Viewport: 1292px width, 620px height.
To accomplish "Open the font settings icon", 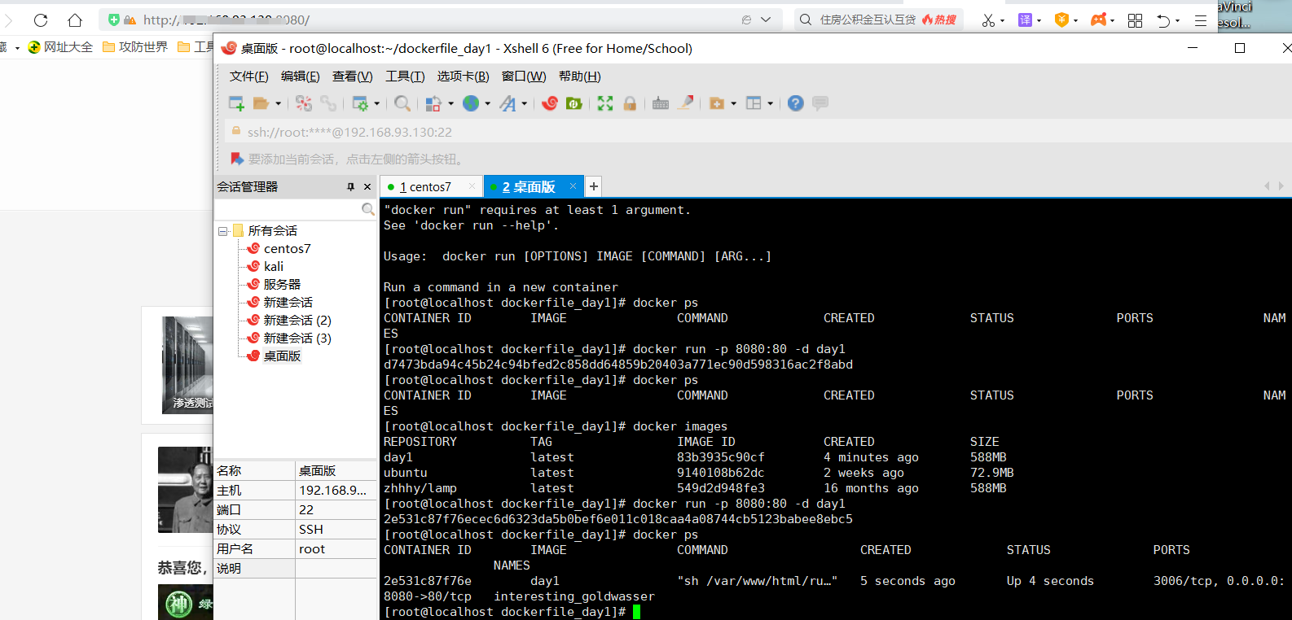I will (x=508, y=103).
